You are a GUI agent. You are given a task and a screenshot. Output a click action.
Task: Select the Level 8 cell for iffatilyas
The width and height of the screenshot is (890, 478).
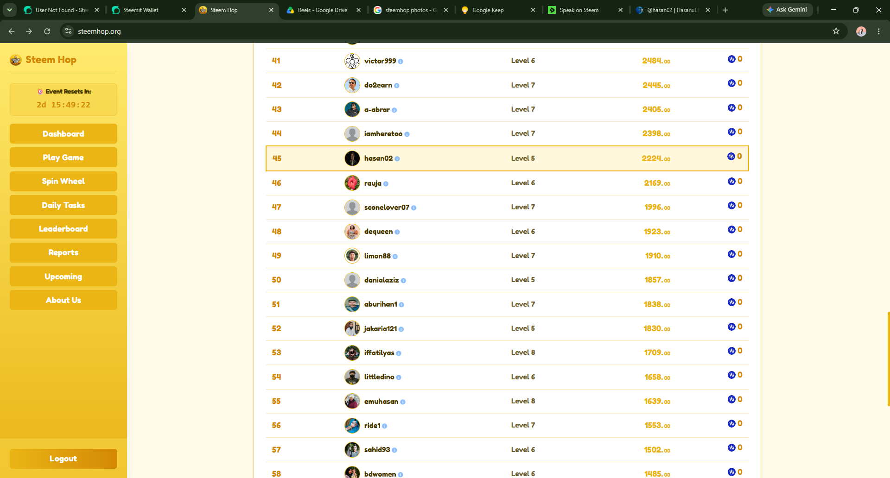[523, 352]
